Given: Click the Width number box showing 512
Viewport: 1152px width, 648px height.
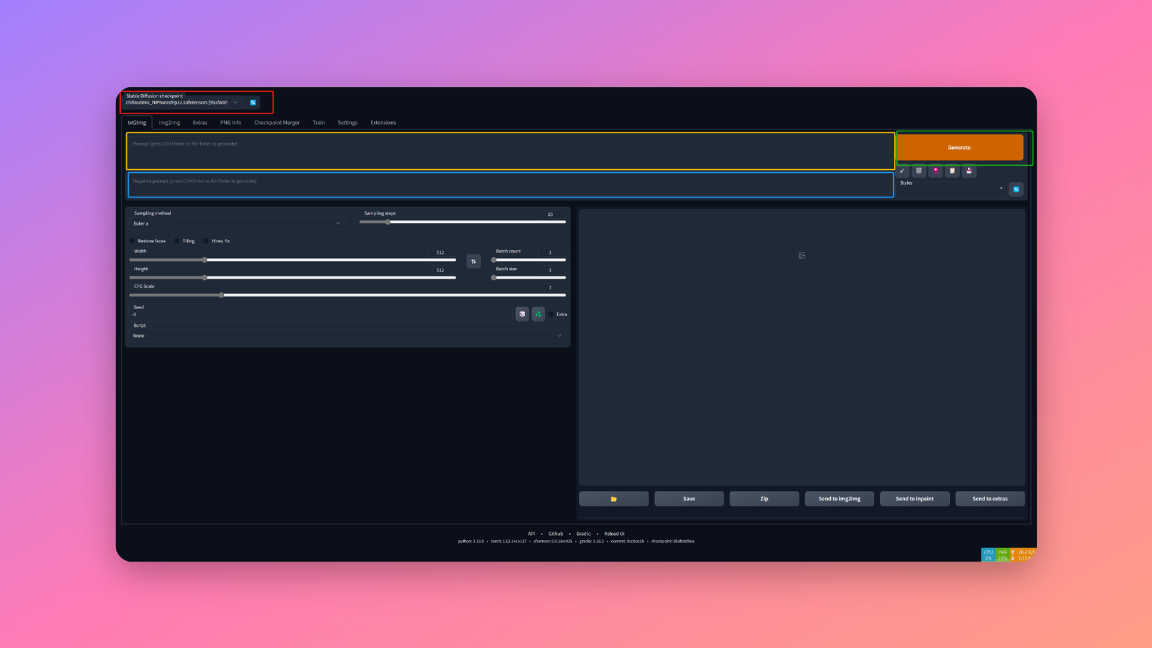Looking at the screenshot, I should (x=442, y=253).
